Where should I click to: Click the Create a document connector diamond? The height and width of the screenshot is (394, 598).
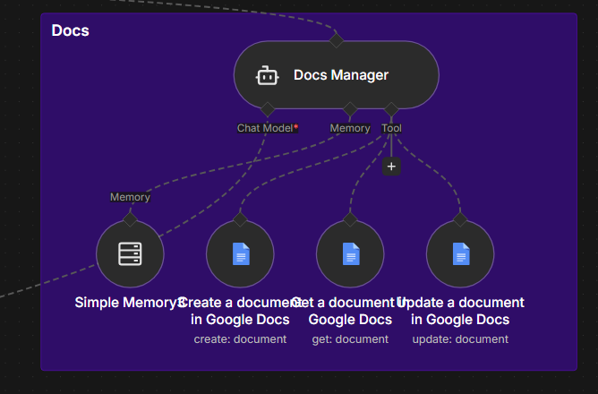coord(240,219)
